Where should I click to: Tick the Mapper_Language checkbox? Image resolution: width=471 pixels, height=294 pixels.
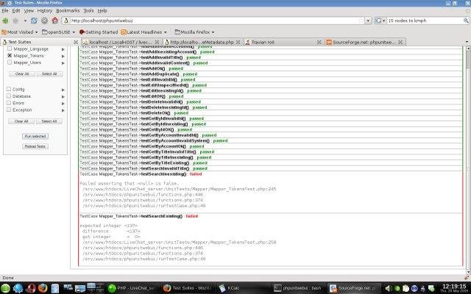click(10, 49)
